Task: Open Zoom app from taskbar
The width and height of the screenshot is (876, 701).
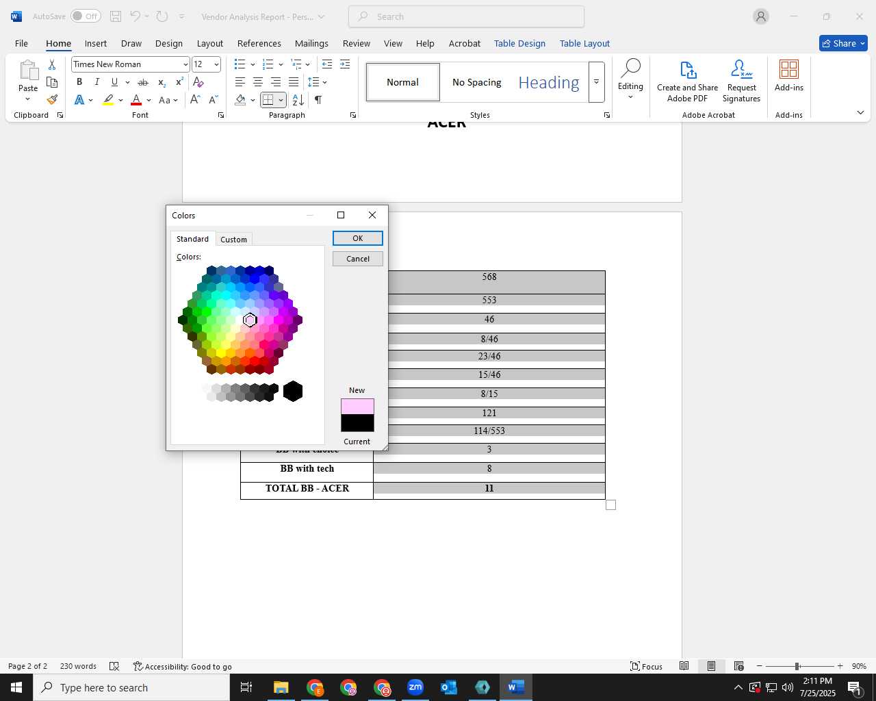Action: (x=415, y=687)
